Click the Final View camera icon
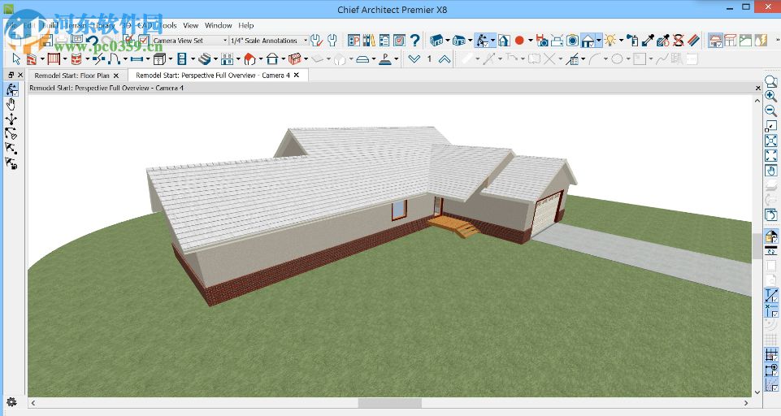The width and height of the screenshot is (781, 416). (572, 41)
